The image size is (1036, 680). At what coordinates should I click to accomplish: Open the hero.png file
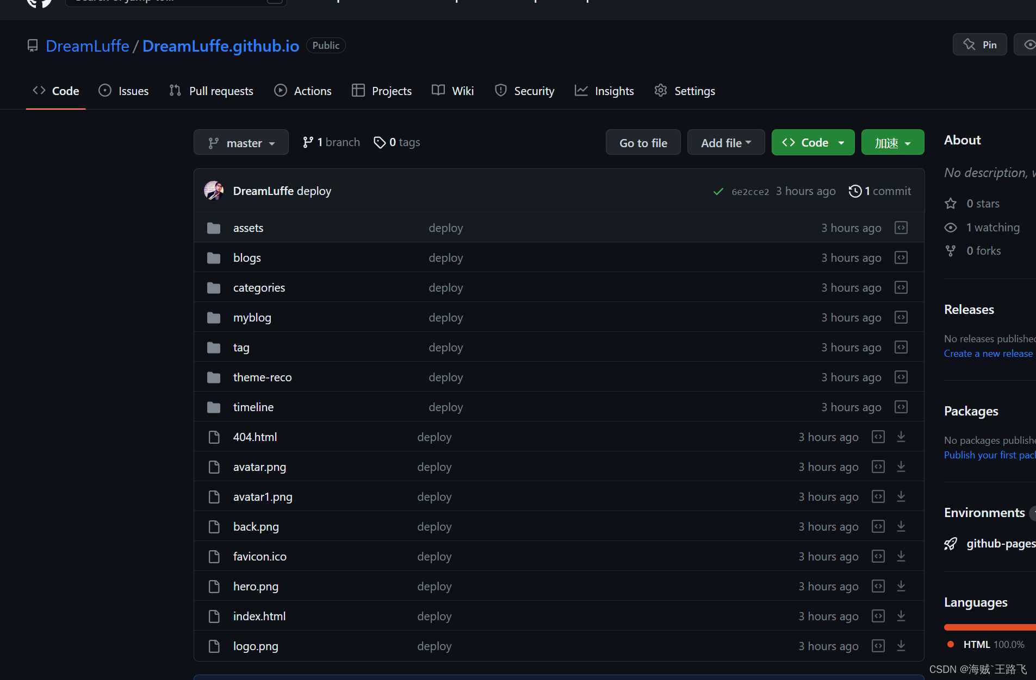coord(256,587)
